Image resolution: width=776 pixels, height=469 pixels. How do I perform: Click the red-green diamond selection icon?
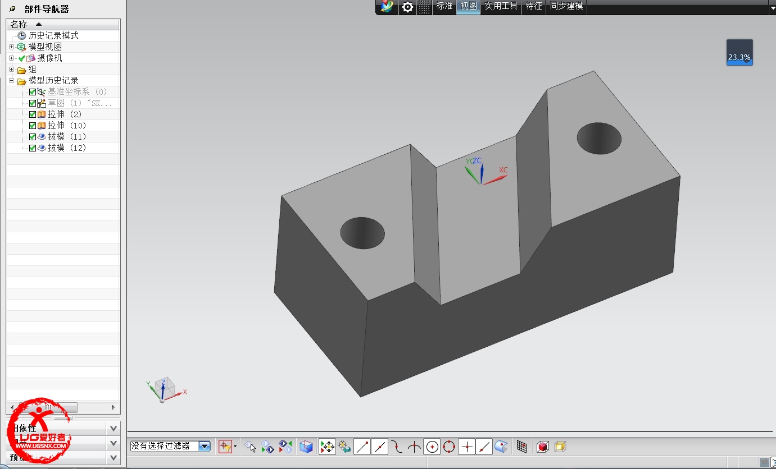click(285, 447)
